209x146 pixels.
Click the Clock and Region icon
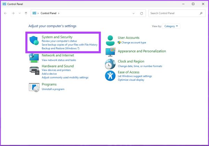pyautogui.click(x=110, y=64)
